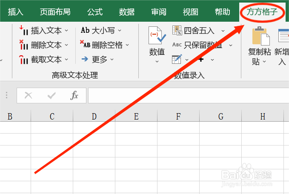Click the formula bar resize dots handle
Viewport: 289px width, 194px height.
[7, 95]
